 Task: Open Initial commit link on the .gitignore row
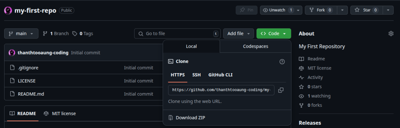[139, 68]
